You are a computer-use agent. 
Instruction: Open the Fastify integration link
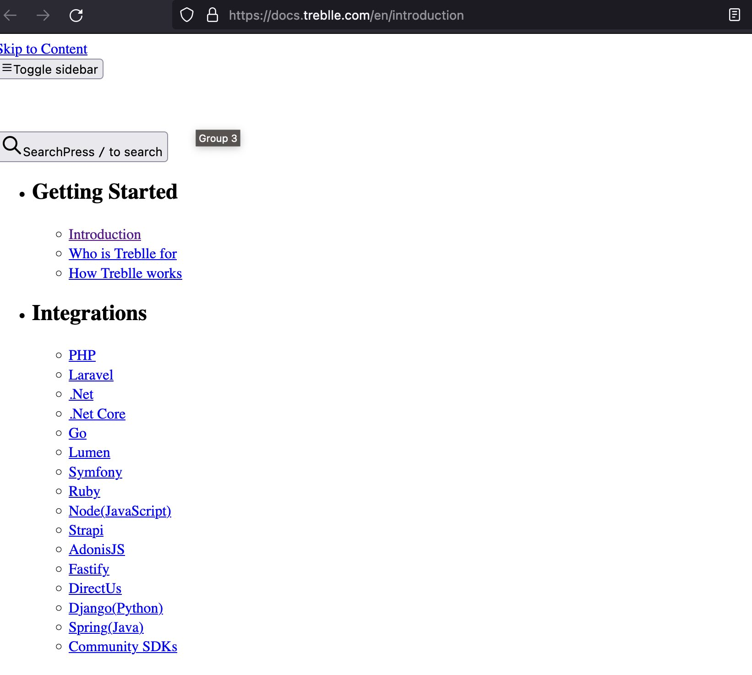(89, 569)
